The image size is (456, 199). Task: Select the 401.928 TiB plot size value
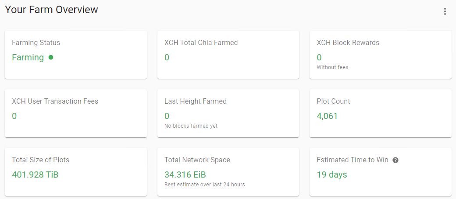pos(35,175)
